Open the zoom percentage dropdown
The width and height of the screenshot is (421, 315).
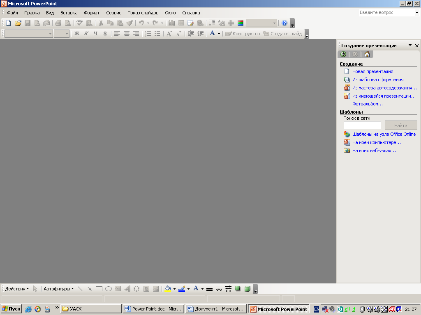274,23
